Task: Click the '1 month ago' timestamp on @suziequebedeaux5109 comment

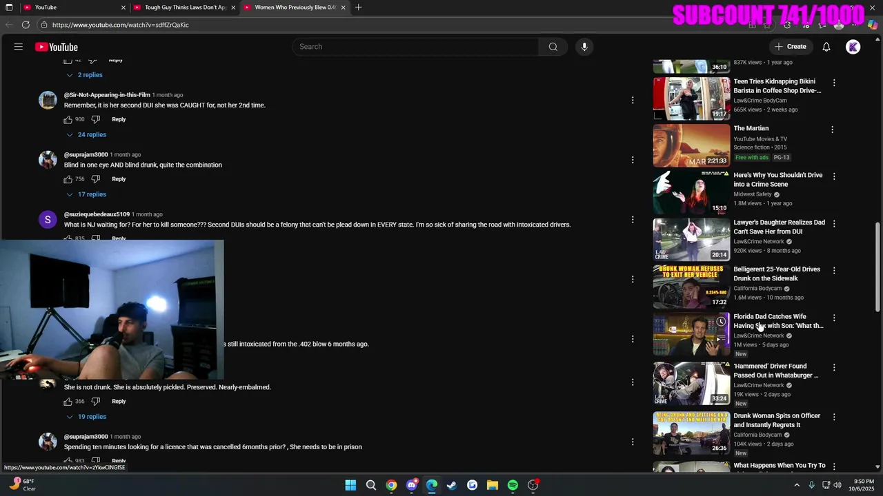Action: point(147,214)
